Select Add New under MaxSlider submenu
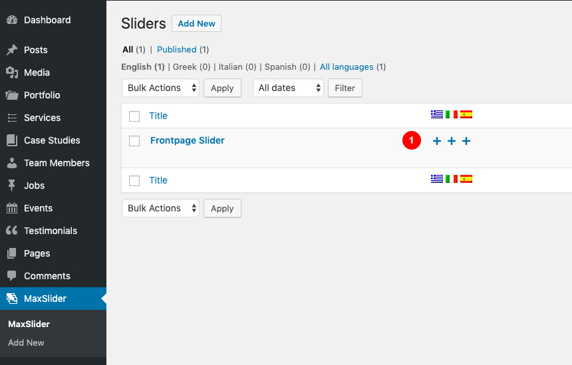The image size is (572, 365). 26,343
